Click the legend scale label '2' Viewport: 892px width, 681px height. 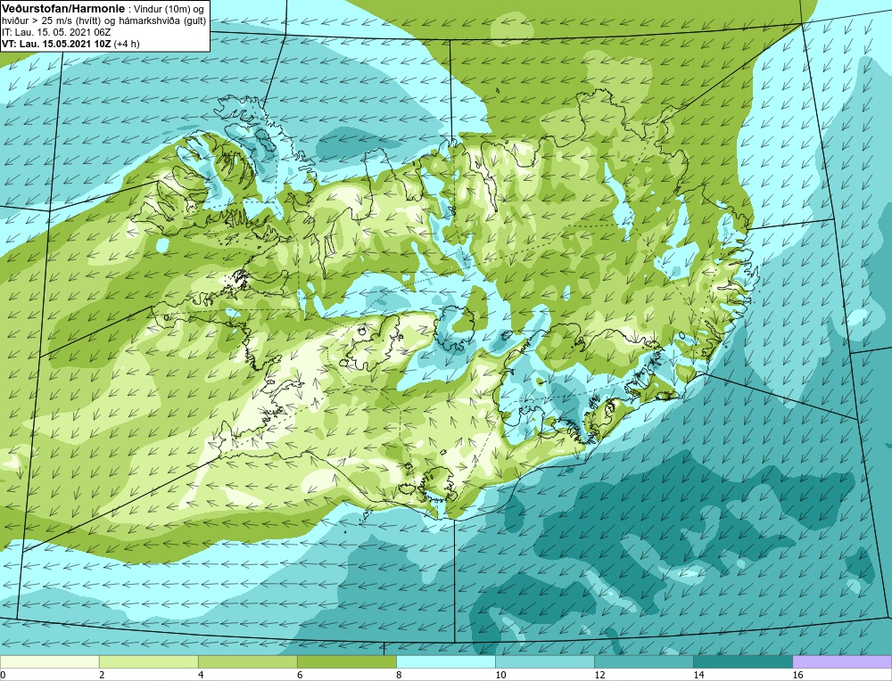[102, 676]
